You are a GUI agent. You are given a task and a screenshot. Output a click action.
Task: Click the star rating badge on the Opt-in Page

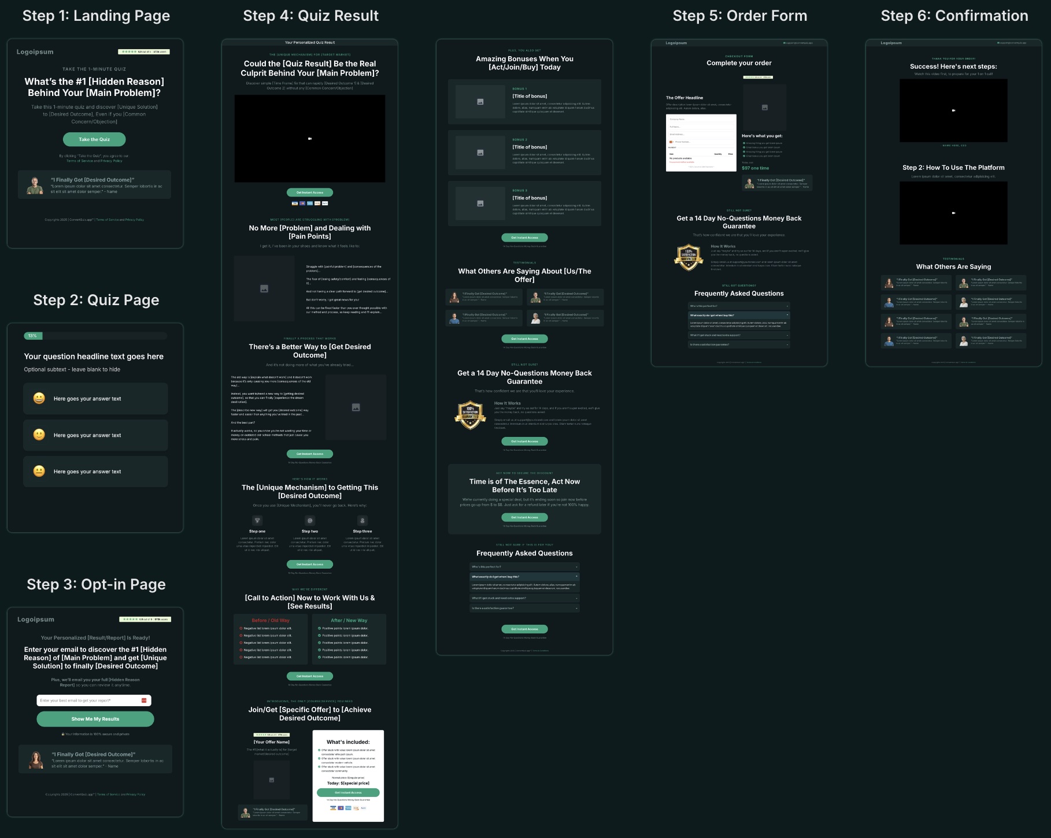pyautogui.click(x=145, y=620)
